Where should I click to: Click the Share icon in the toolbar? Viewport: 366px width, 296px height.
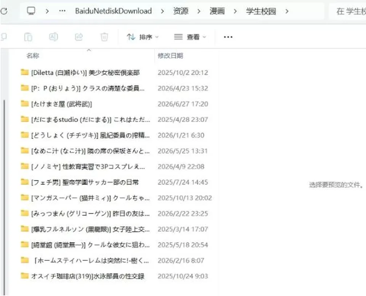click(x=79, y=37)
